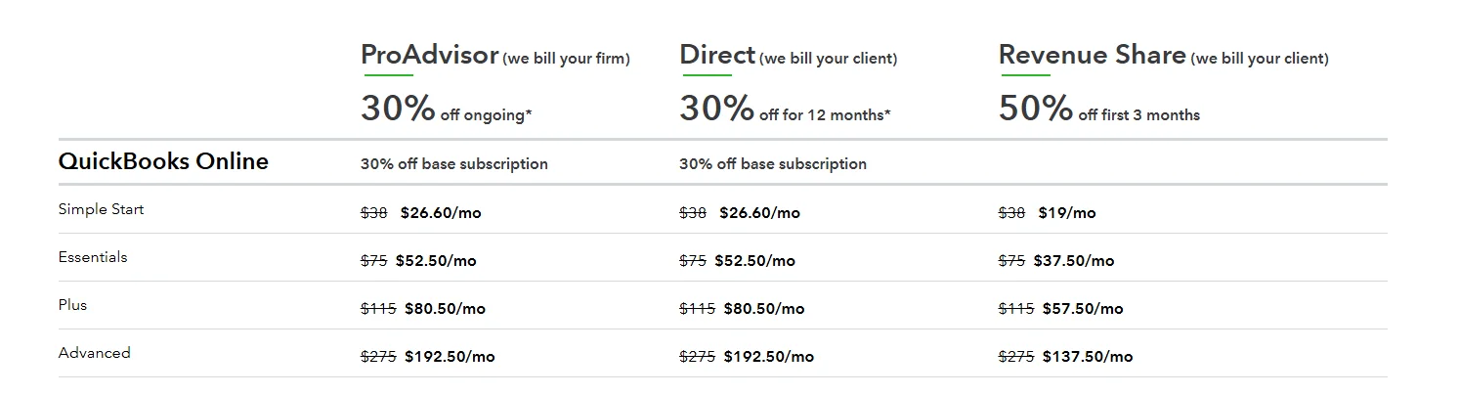The height and width of the screenshot is (395, 1459).
Task: Select the Plus plan row label
Action: 72,305
